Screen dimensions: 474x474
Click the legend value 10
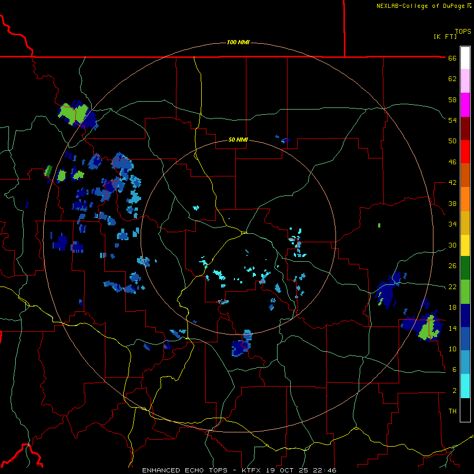click(452, 349)
